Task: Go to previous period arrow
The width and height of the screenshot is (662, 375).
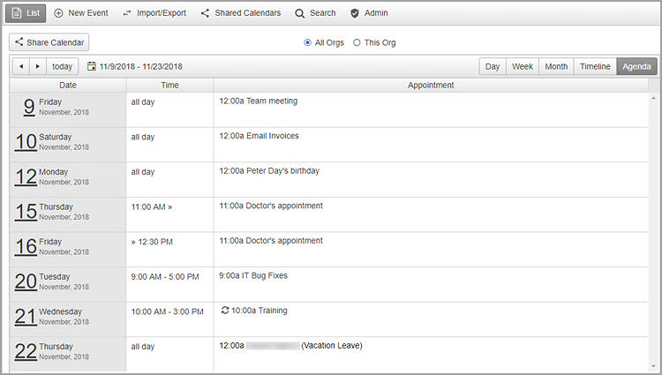Action: click(21, 66)
